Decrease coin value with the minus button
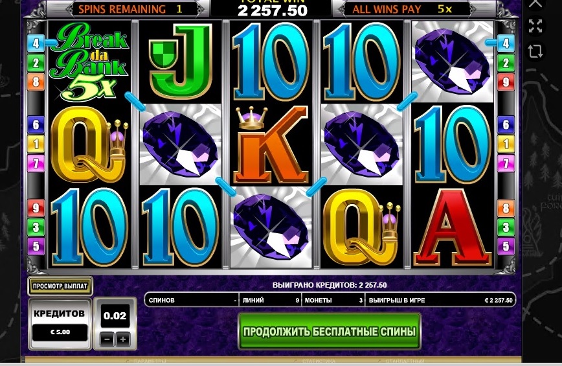The width and height of the screenshot is (562, 366). tap(107, 339)
